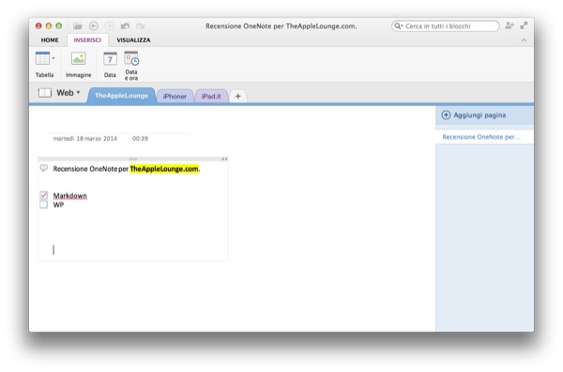Add a new section with plus tab
Screen dimensions: 563x372
point(237,97)
